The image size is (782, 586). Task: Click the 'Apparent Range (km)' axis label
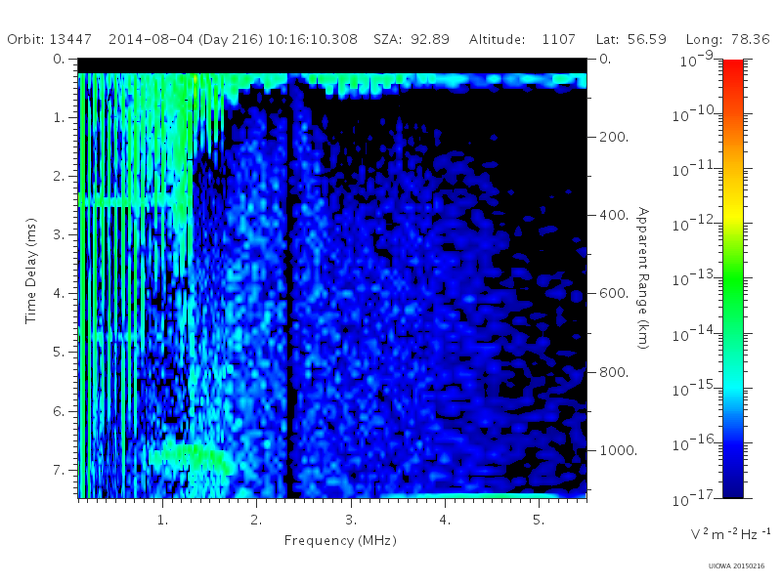643,278
